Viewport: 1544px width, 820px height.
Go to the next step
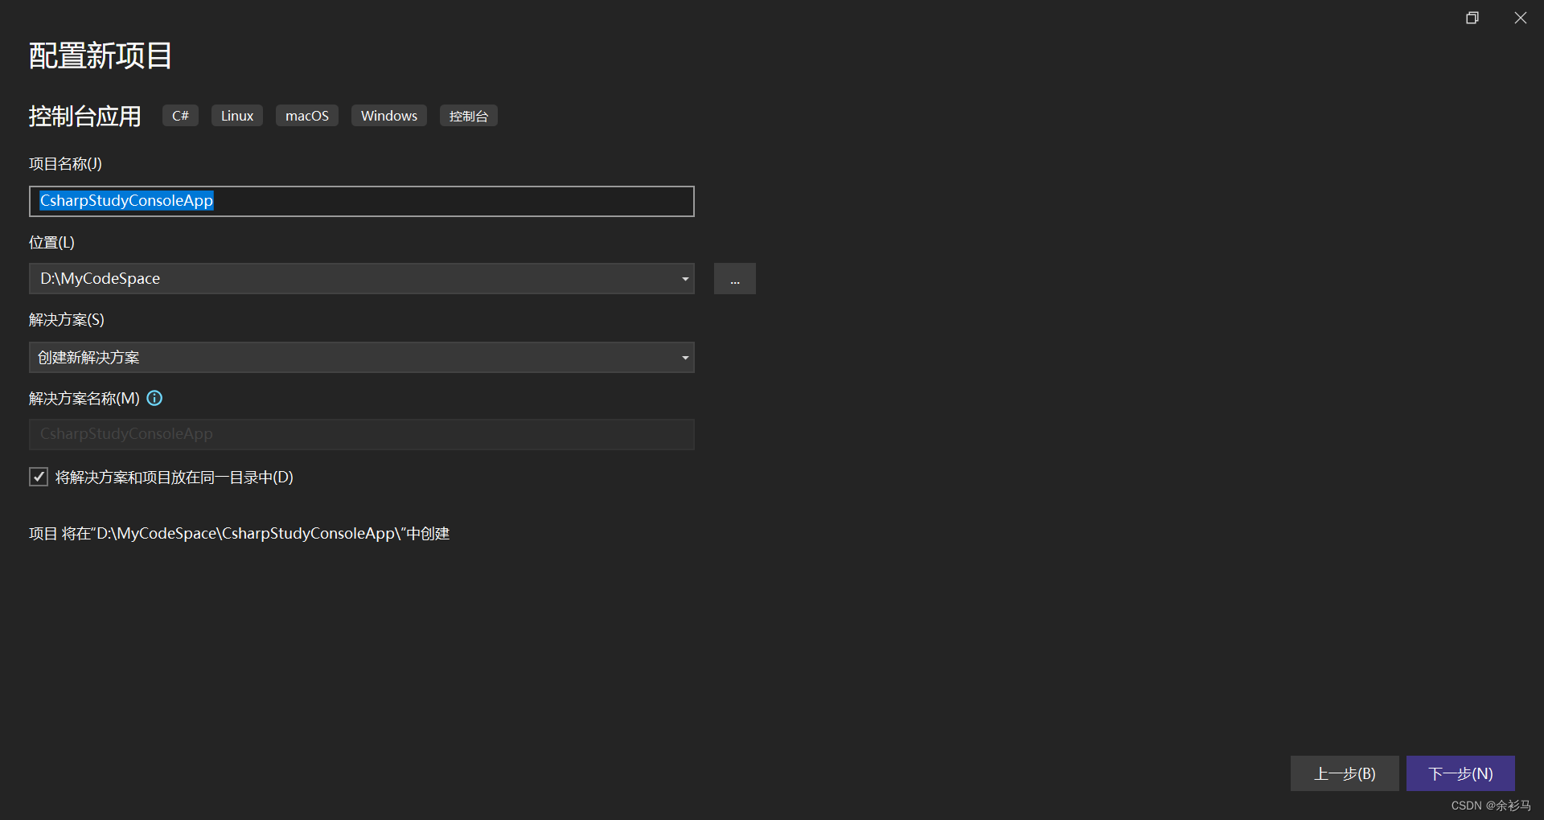1460,773
